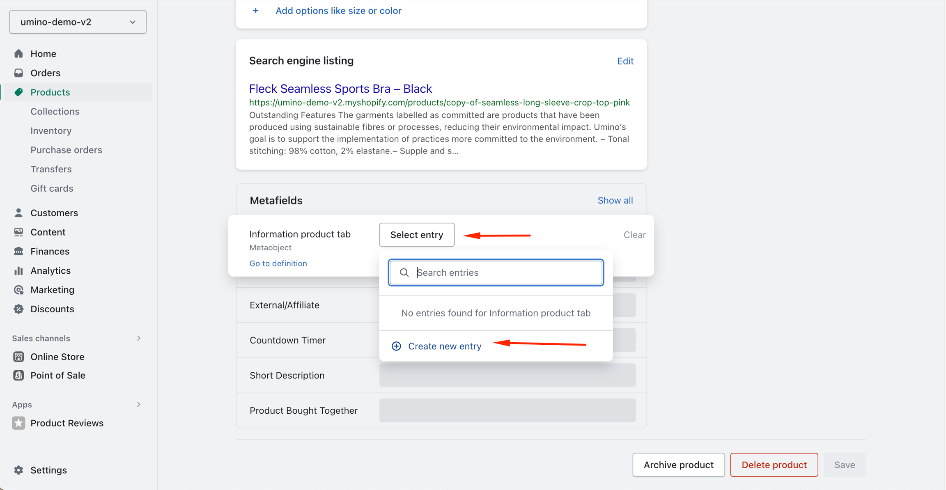Viewport: 946px width, 490px height.
Task: Click the Product Reviews star icon
Action: click(x=18, y=423)
